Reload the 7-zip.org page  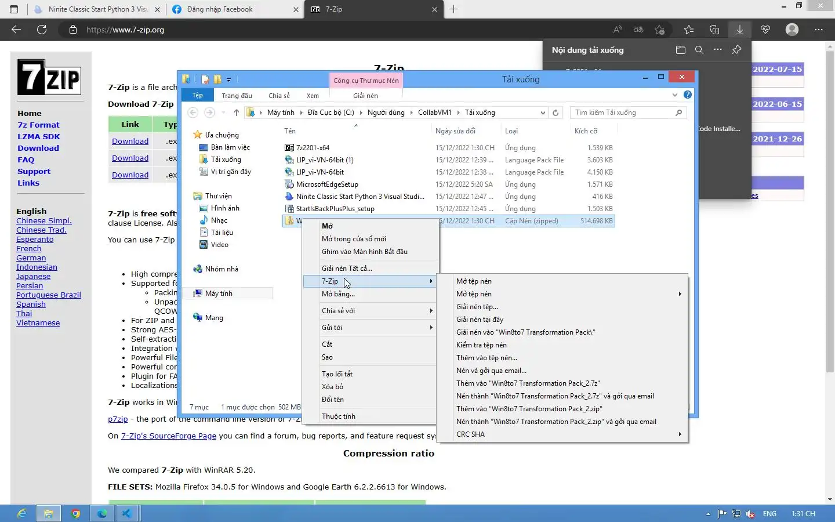(x=42, y=30)
